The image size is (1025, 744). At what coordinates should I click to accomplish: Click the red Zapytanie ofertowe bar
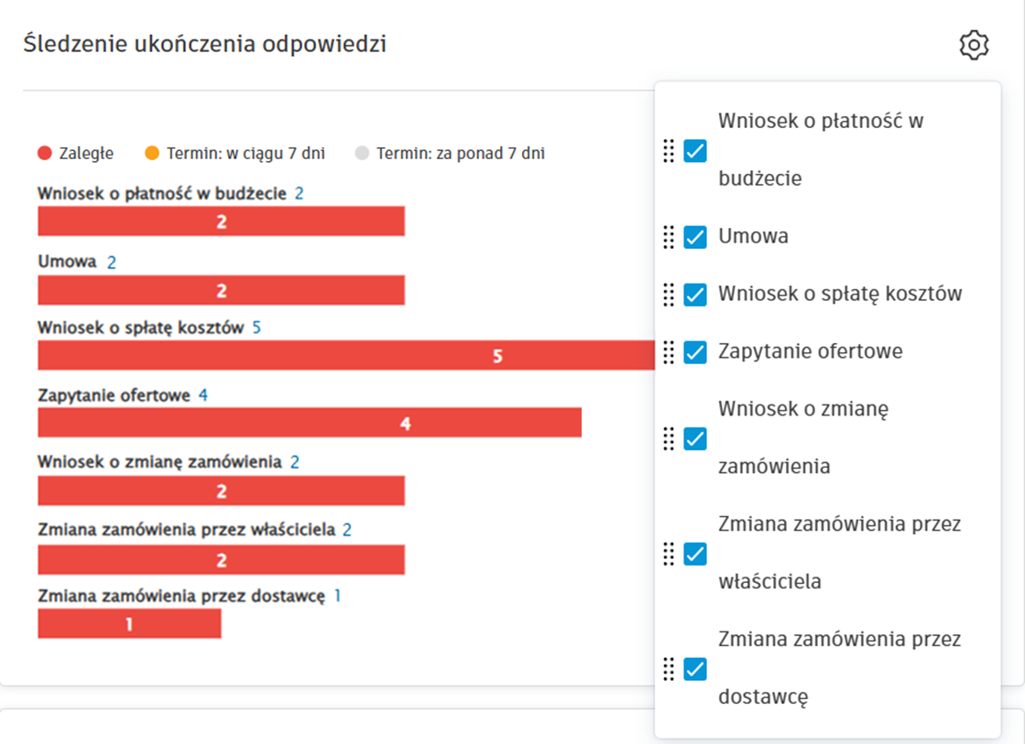click(310, 423)
